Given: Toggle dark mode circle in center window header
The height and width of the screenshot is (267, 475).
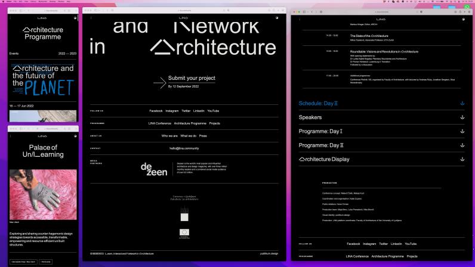Looking at the screenshot, I should [277, 18].
